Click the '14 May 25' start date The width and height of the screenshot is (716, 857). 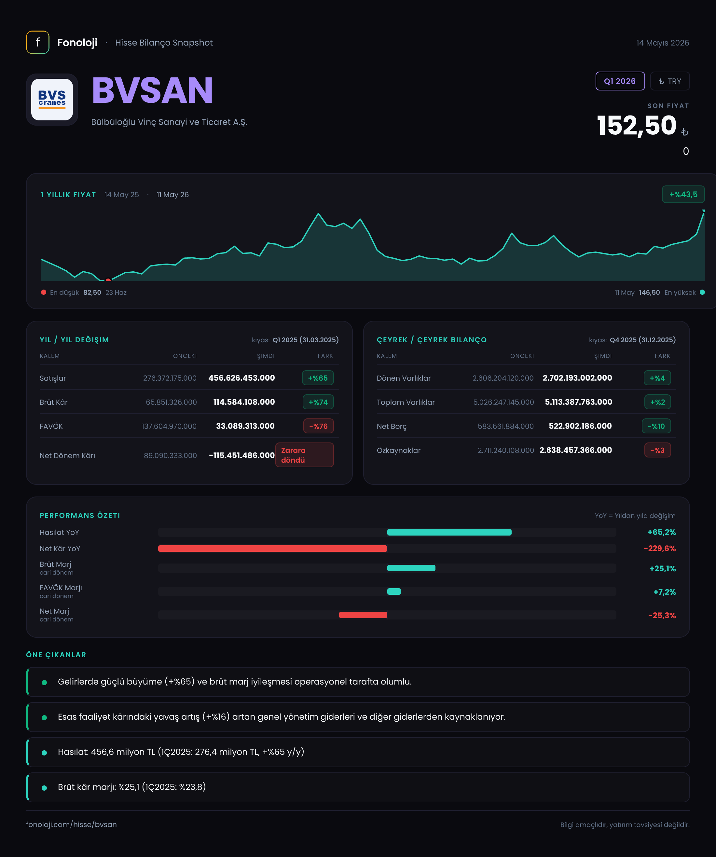coord(122,195)
